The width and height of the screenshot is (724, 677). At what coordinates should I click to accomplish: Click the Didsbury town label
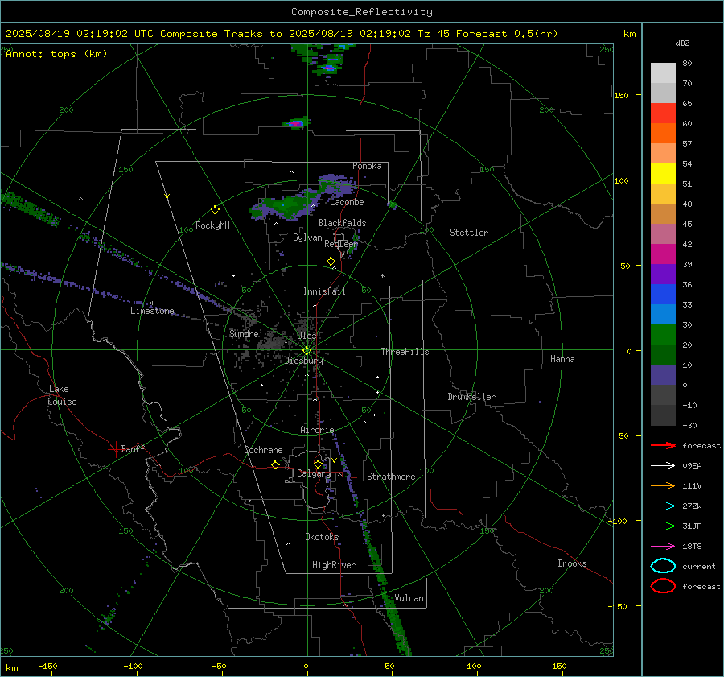click(303, 361)
